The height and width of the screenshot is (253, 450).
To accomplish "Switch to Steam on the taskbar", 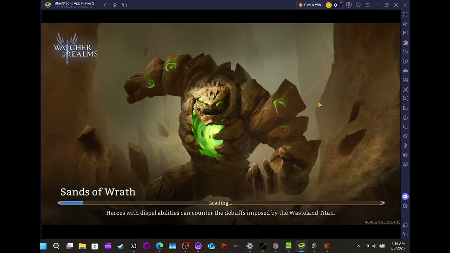I will (121, 246).
